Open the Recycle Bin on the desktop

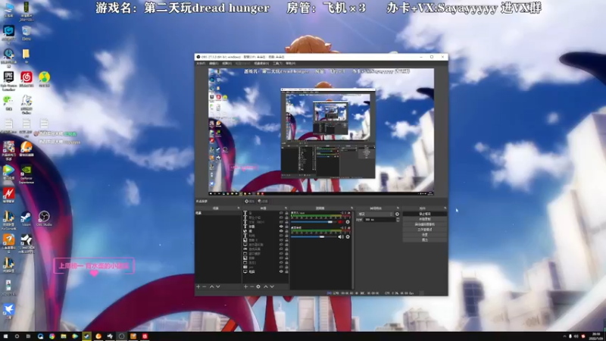coord(27,33)
